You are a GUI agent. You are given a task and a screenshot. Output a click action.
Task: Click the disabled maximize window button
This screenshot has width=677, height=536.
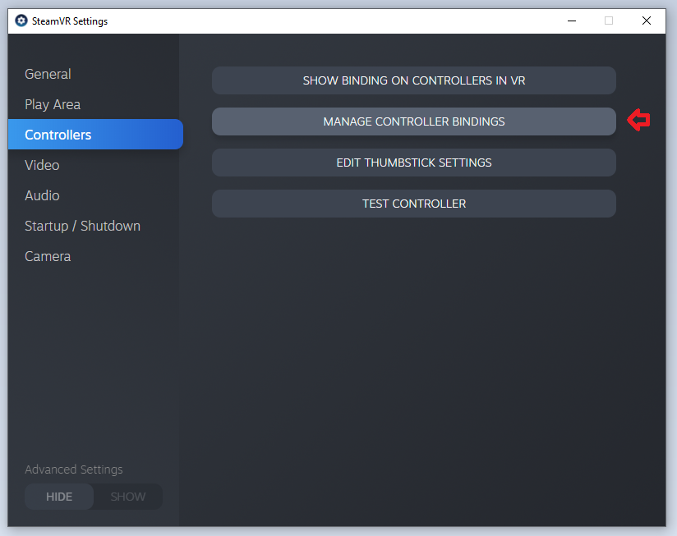[609, 21]
